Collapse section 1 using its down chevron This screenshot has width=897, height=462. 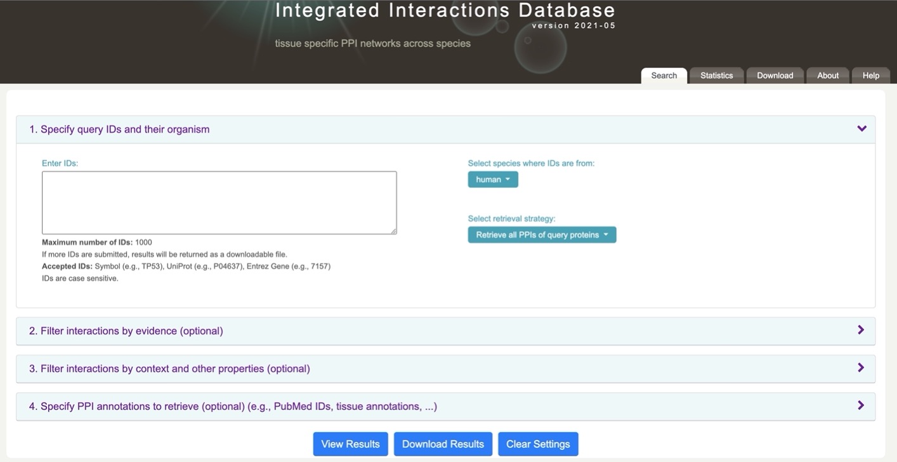(861, 129)
